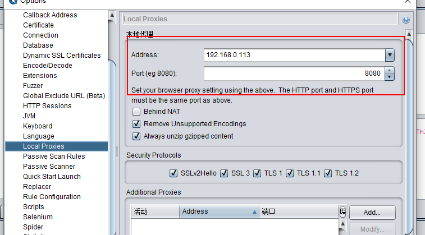
Task: Select Language in options tree
Action: coord(39,136)
